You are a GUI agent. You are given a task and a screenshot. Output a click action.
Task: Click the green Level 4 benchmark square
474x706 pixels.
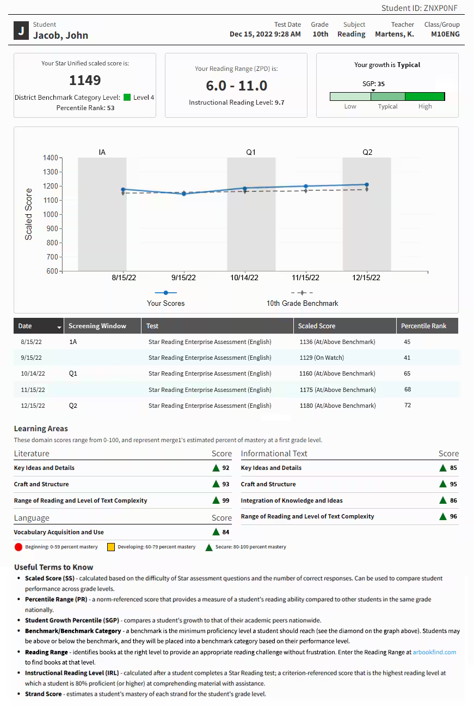tap(127, 98)
